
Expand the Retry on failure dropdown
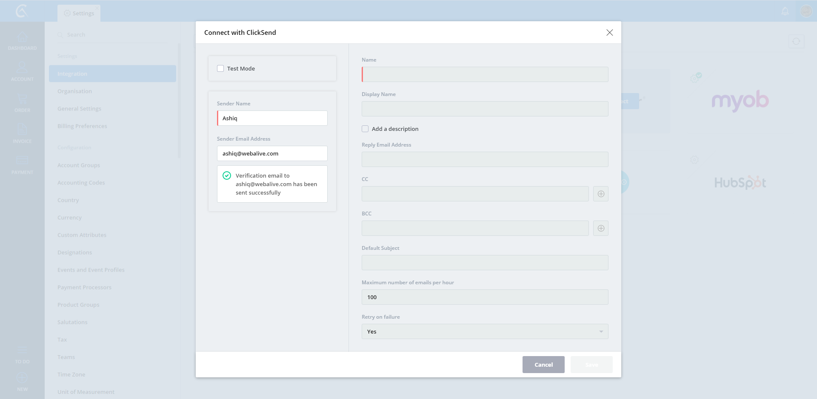[x=485, y=331]
